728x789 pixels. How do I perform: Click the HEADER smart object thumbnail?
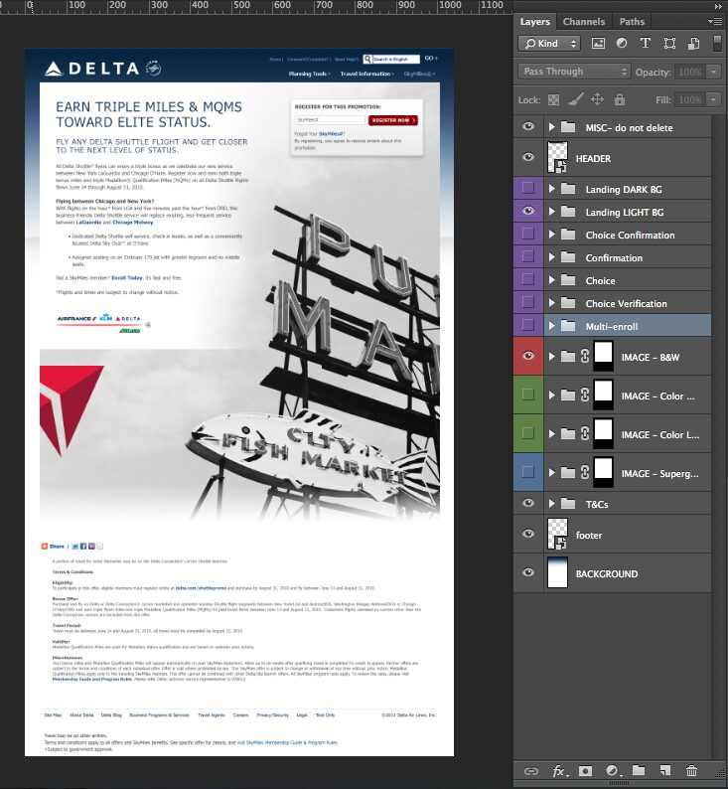point(557,157)
